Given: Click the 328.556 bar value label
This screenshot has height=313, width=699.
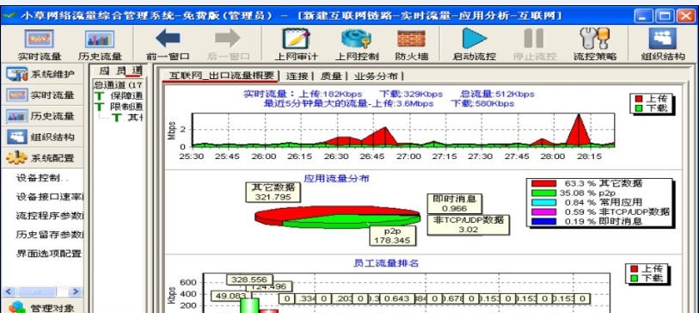Looking at the screenshot, I should (x=249, y=279).
